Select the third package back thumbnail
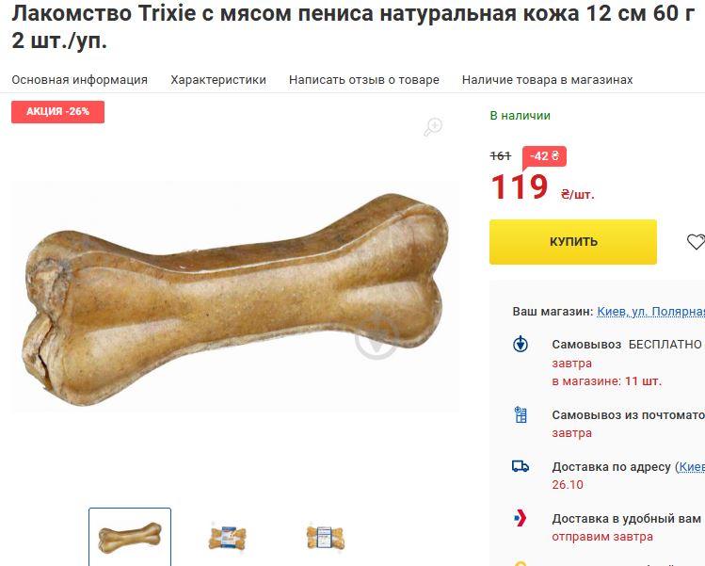The width and height of the screenshot is (705, 566). tap(325, 538)
